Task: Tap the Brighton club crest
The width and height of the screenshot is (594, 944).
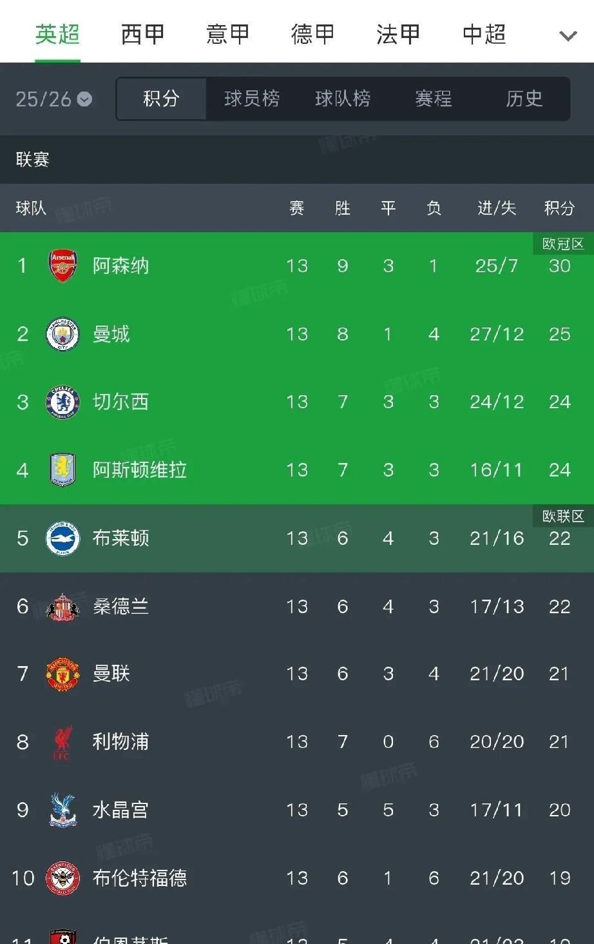Action: click(x=63, y=538)
